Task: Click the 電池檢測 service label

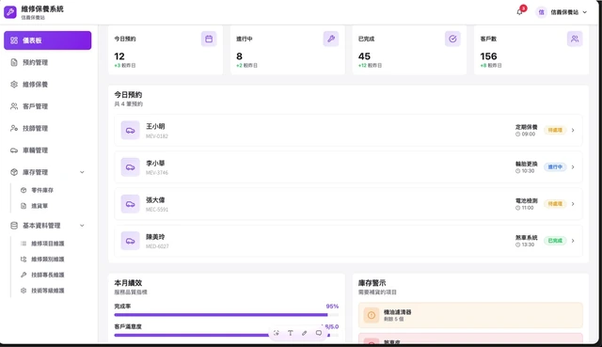Action: [x=527, y=200]
